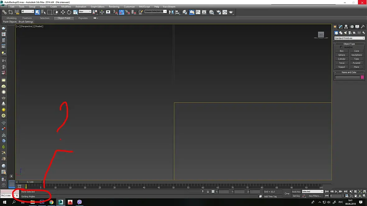The image size is (367, 206).
Task: Click the Pan View hand icon
Action: pos(355,196)
